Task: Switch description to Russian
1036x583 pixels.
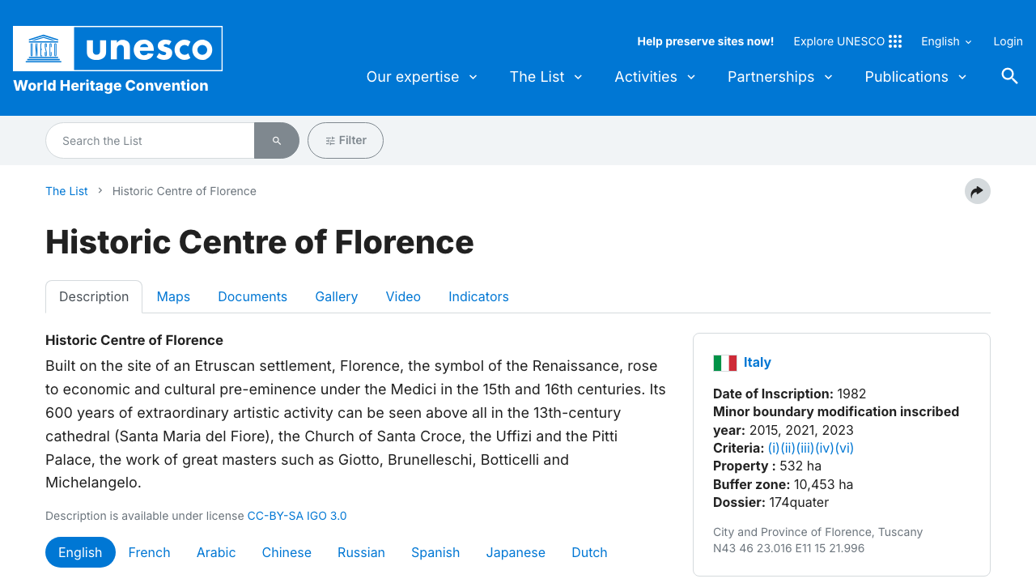Action: [361, 552]
